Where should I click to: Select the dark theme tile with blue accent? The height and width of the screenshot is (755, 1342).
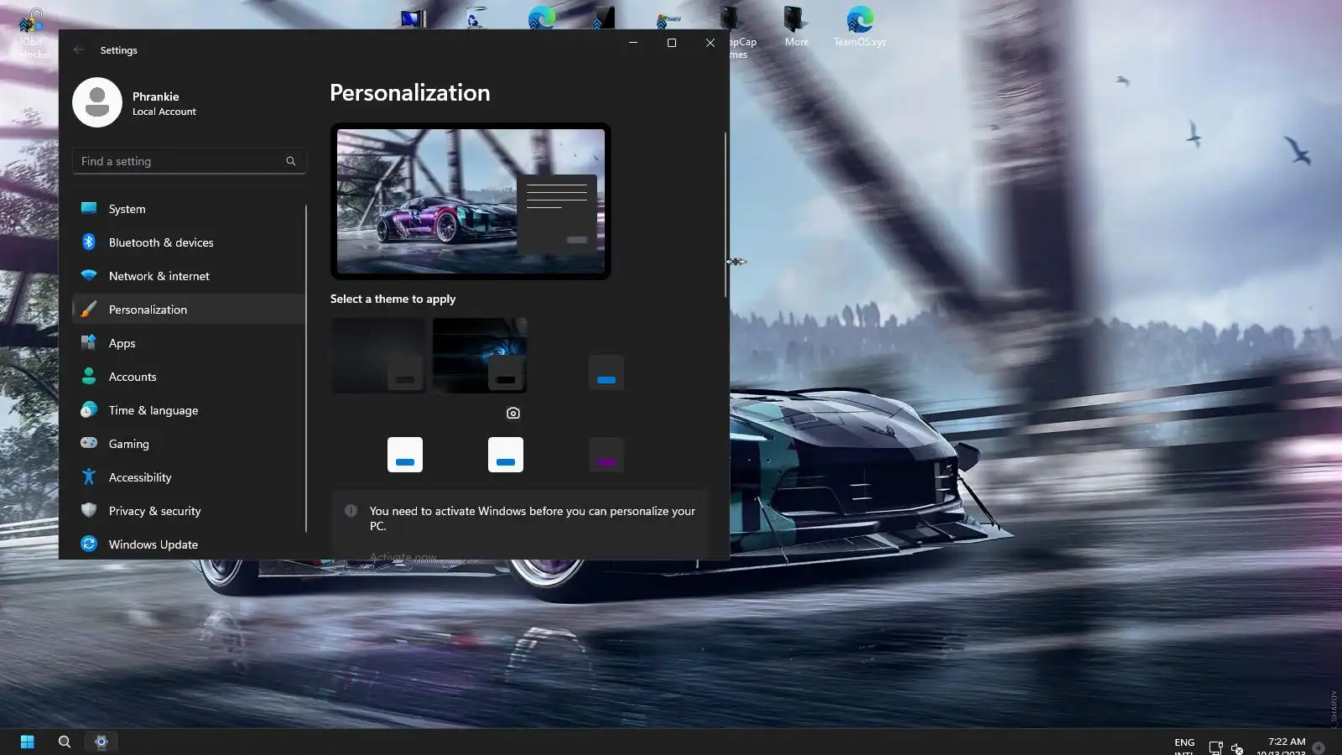(606, 372)
